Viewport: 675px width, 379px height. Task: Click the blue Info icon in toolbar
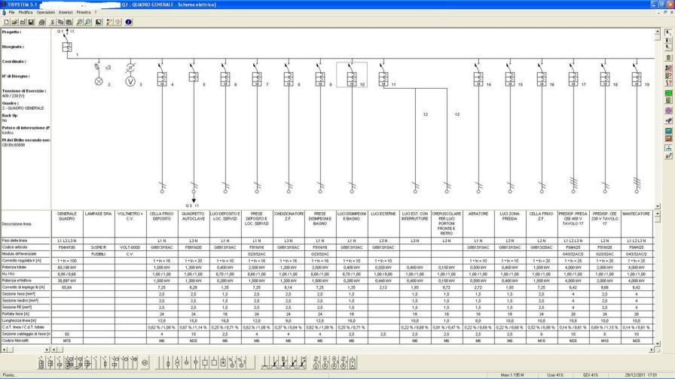(129, 22)
